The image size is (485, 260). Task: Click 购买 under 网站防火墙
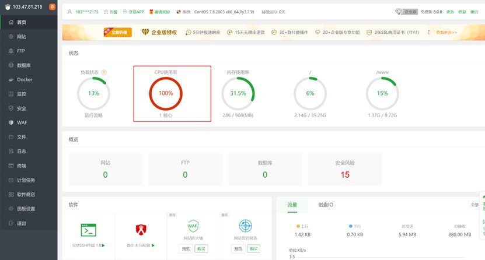(x=201, y=249)
